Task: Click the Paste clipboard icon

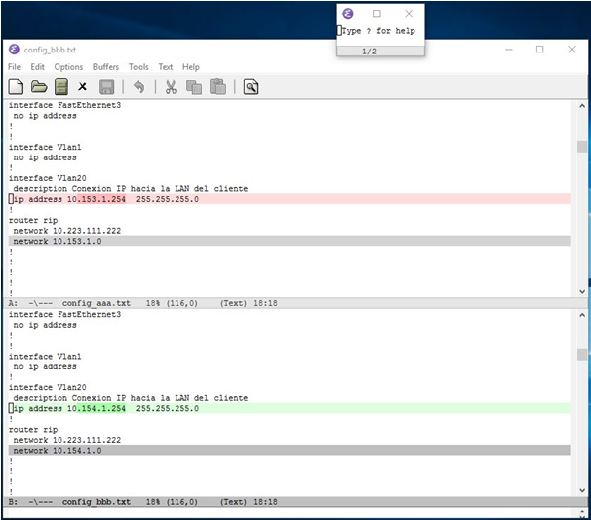Action: [218, 86]
